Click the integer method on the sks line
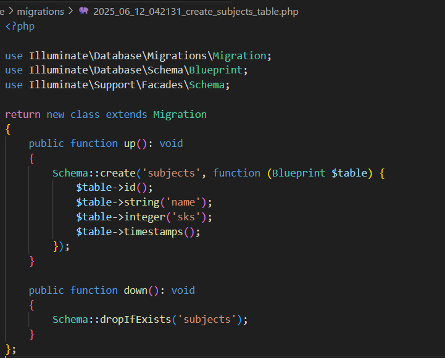This screenshot has height=358, width=445. 148,217
